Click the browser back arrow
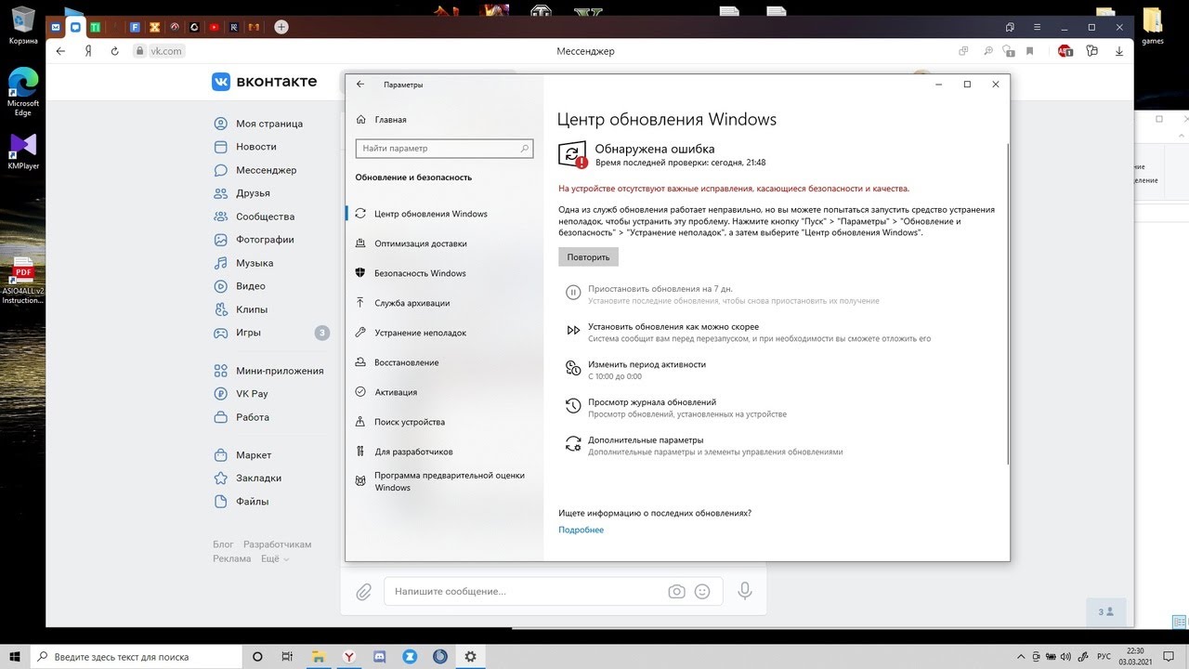This screenshot has height=669, width=1189. coord(61,51)
